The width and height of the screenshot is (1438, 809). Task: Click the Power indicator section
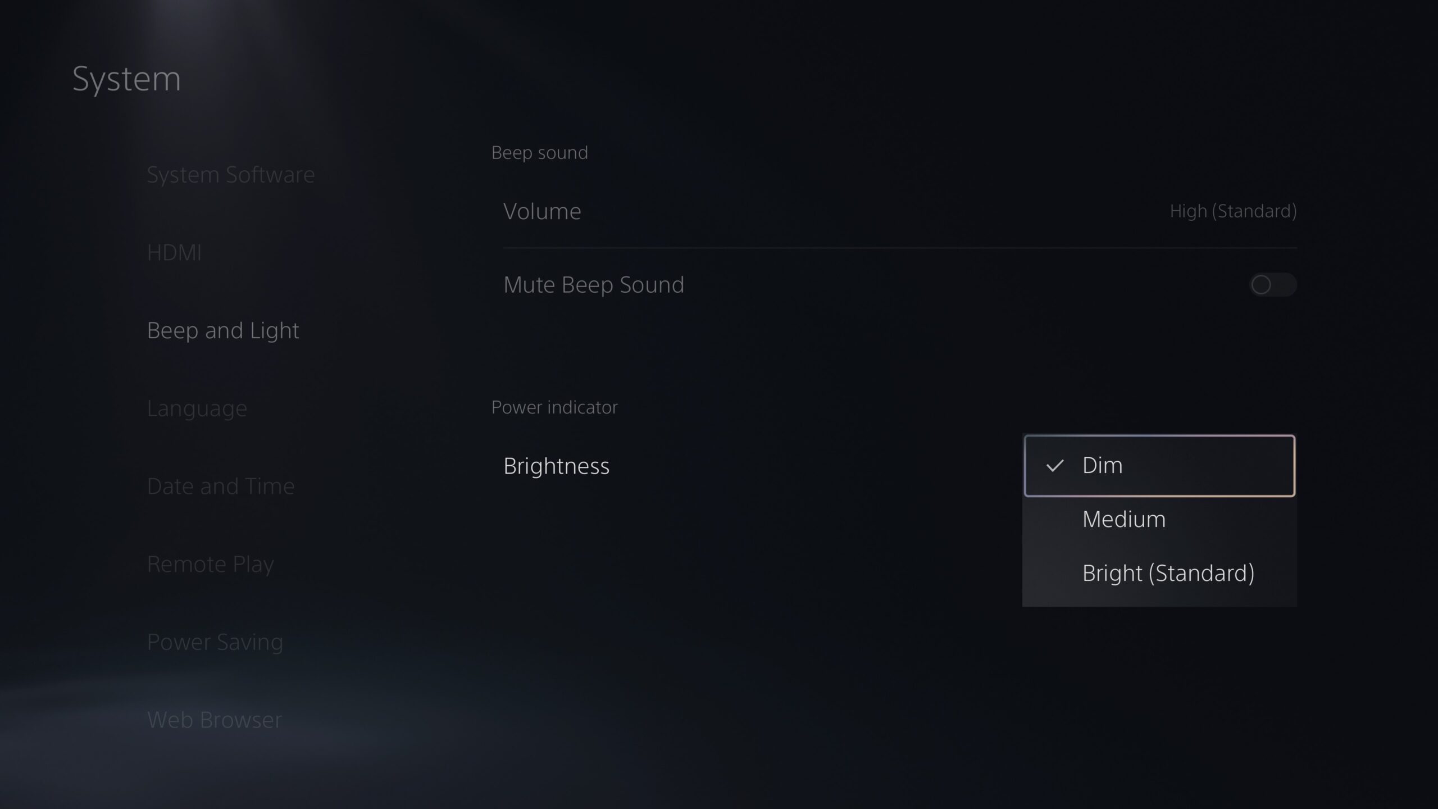554,407
